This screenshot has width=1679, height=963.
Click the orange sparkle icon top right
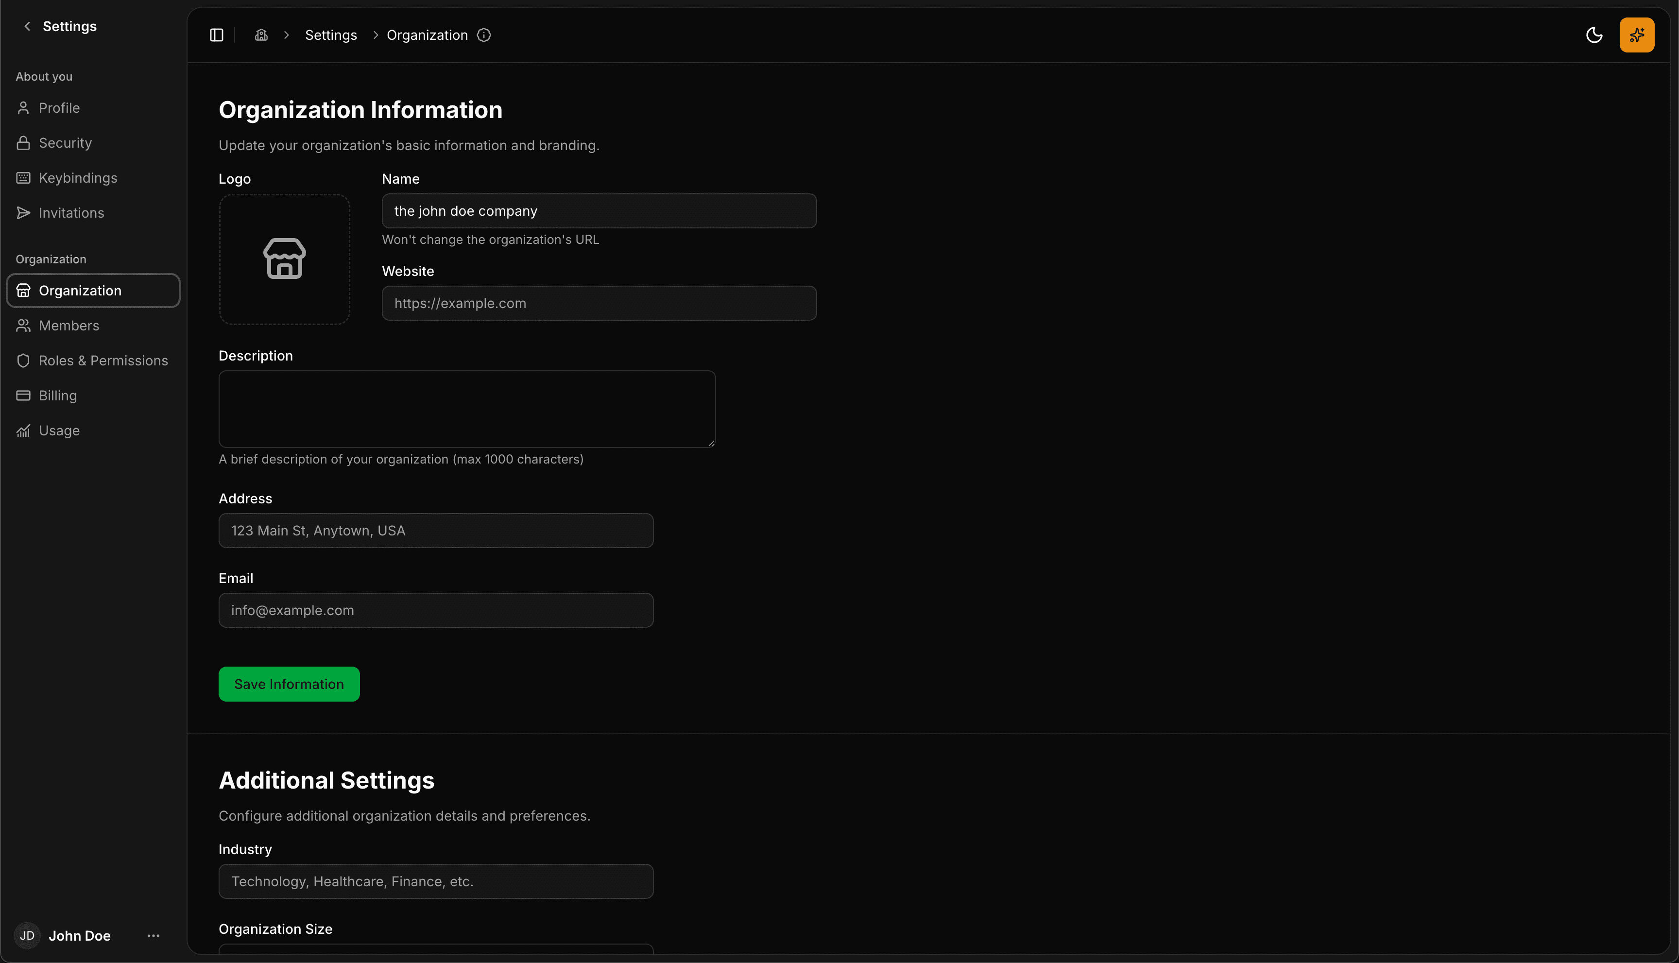[1636, 34]
